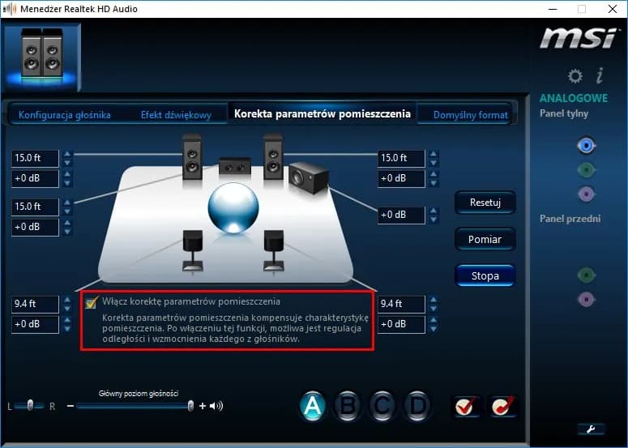Select preset C button
Viewport: 628px width, 448px height.
click(382, 405)
